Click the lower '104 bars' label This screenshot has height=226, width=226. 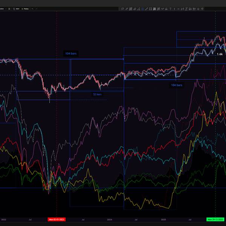[177, 85]
